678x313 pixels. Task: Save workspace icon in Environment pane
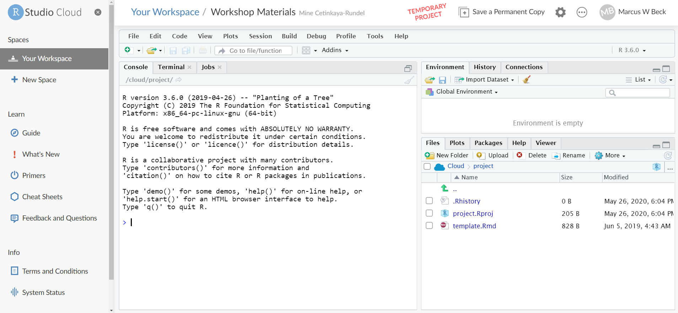click(x=442, y=80)
